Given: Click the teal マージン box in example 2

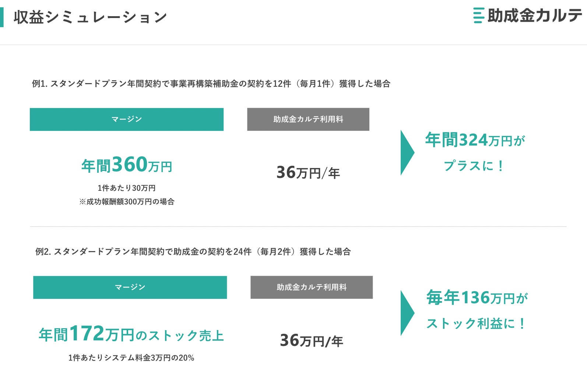Looking at the screenshot, I should pyautogui.click(x=130, y=287).
